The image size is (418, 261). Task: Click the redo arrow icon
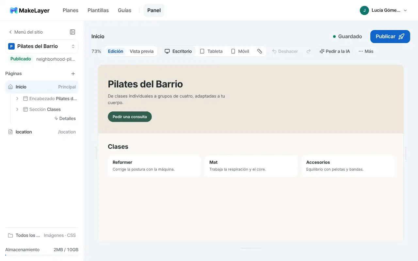click(x=309, y=51)
